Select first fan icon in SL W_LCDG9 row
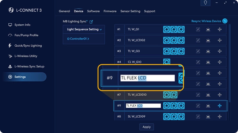Screen dimensions: 238x133 [167, 116]
